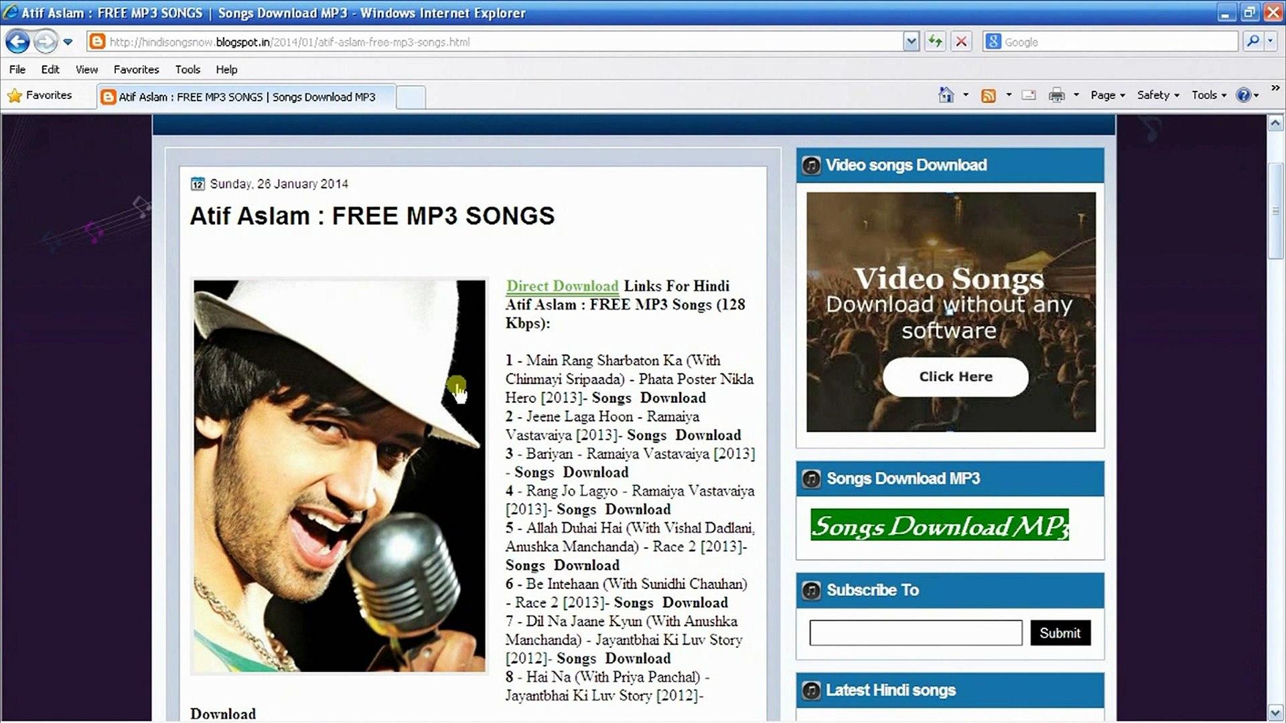This screenshot has height=723, width=1286.
Task: Click the Submit button under Subscribe To
Action: pyautogui.click(x=1060, y=633)
